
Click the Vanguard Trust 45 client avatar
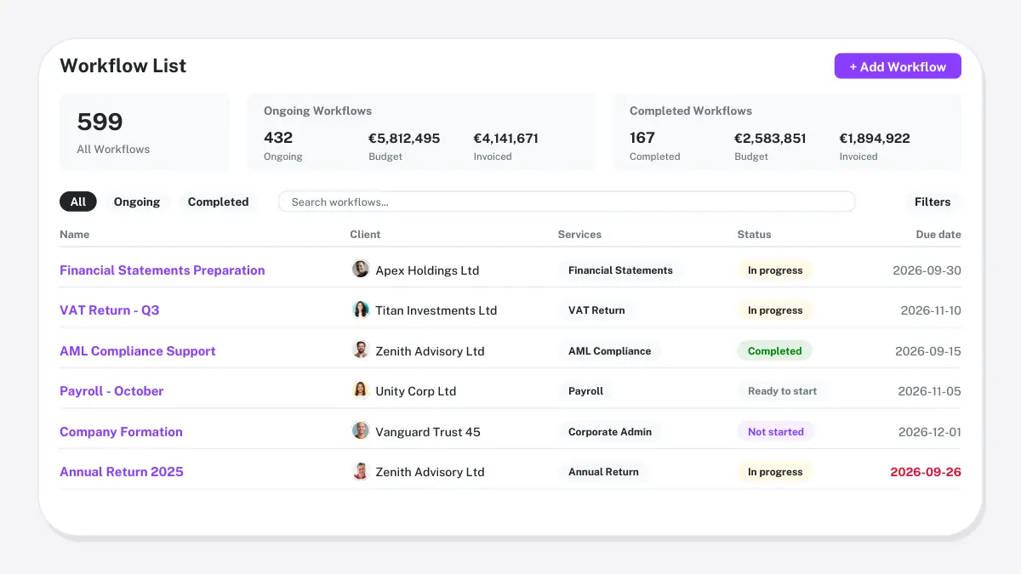tap(361, 431)
